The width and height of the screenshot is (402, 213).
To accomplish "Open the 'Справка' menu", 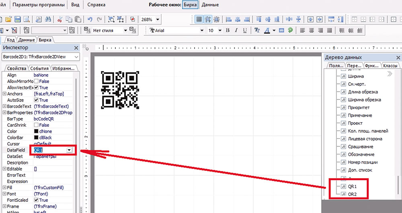I will tap(96, 5).
